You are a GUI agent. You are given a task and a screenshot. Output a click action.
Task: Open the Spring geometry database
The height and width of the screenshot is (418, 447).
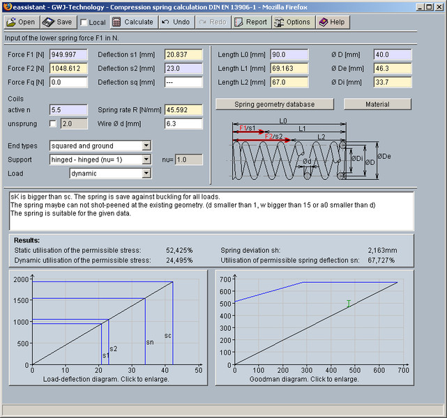tap(274, 104)
